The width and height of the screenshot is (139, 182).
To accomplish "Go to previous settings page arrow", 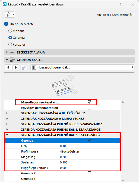I will click(8, 67).
